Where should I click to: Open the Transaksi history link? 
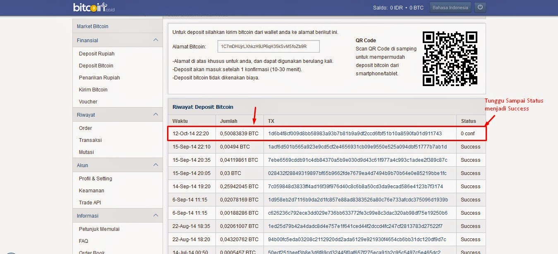(90, 140)
